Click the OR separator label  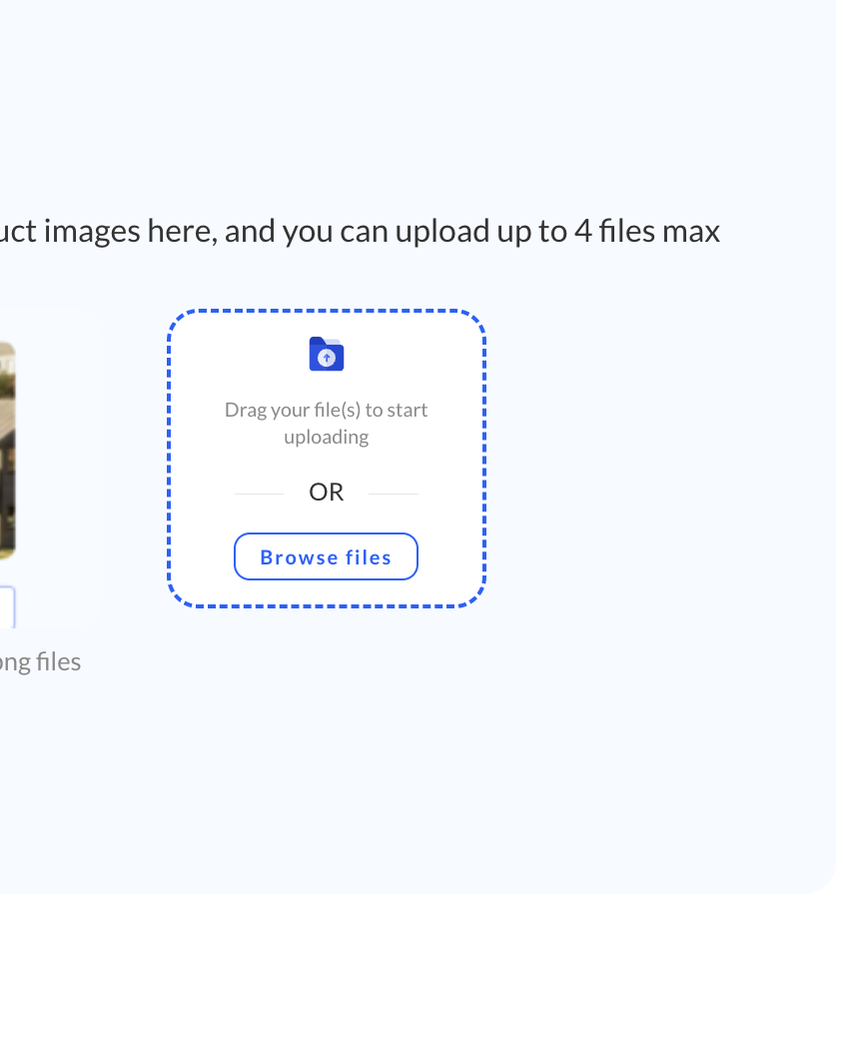326,492
